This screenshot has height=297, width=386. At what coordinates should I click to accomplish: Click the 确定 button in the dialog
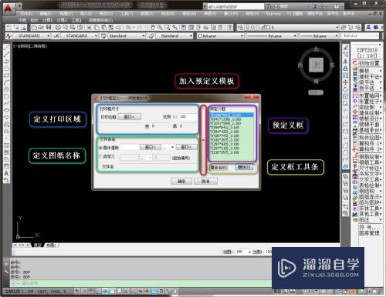[x=181, y=181]
